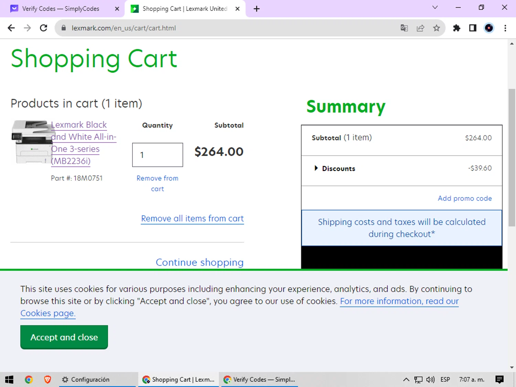The image size is (516, 387).
Task: Click the page vertical scrollbar thumb
Action: pos(512,157)
